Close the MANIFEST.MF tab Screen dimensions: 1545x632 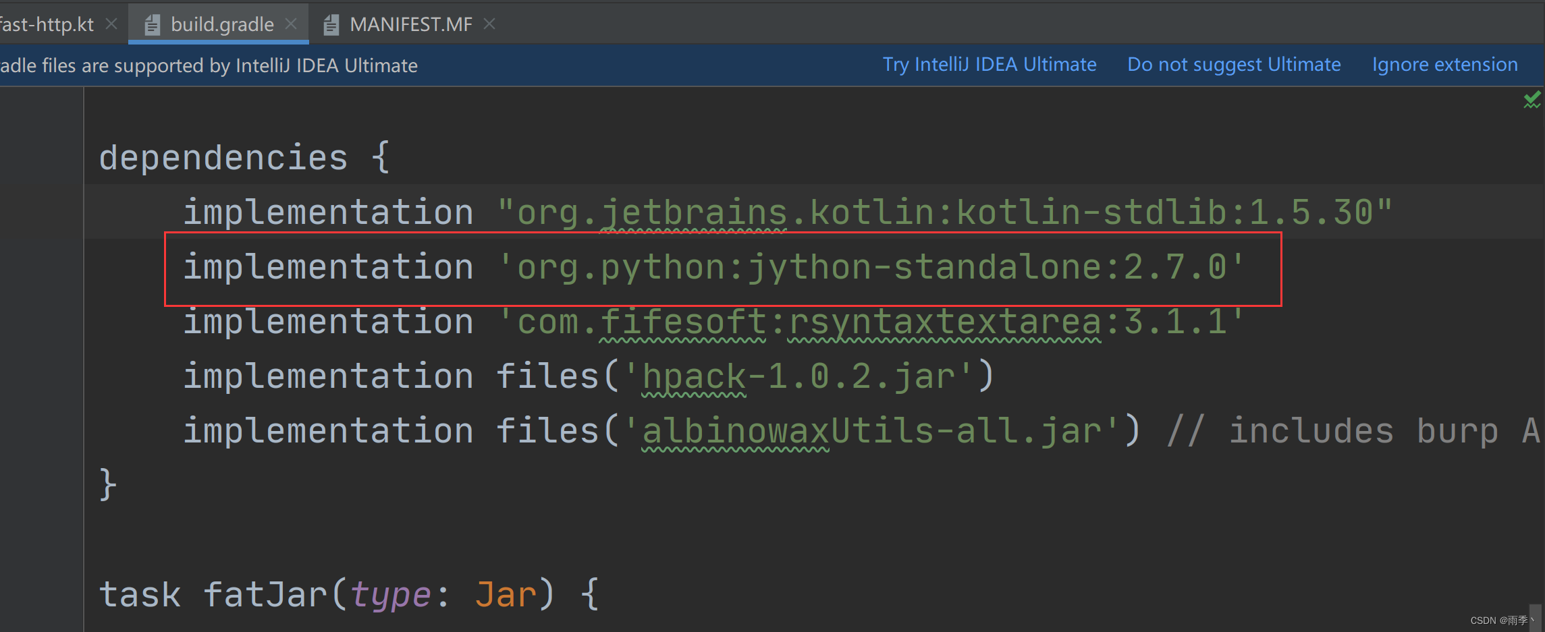(x=489, y=24)
